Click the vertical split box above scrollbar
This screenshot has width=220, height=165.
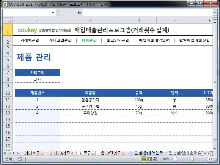(215, 18)
